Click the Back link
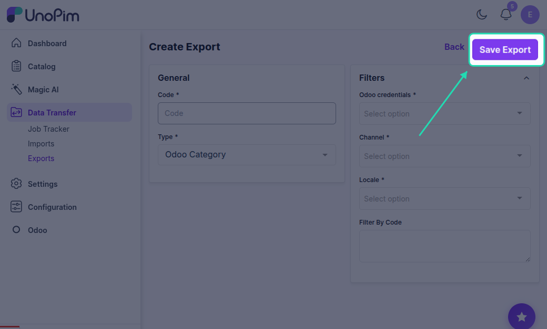The height and width of the screenshot is (329, 547). pos(454,47)
